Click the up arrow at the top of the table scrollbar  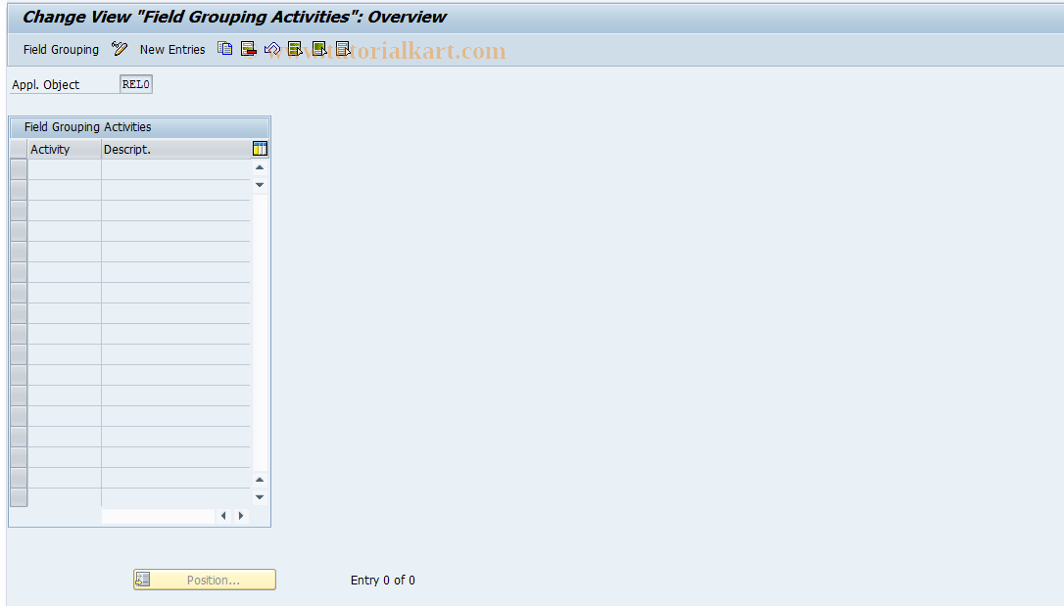[260, 167]
